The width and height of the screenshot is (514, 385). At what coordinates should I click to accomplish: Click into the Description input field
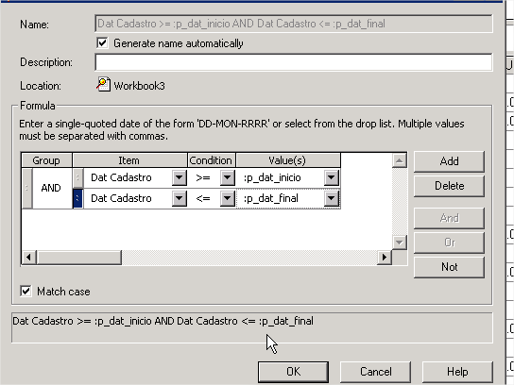294,62
